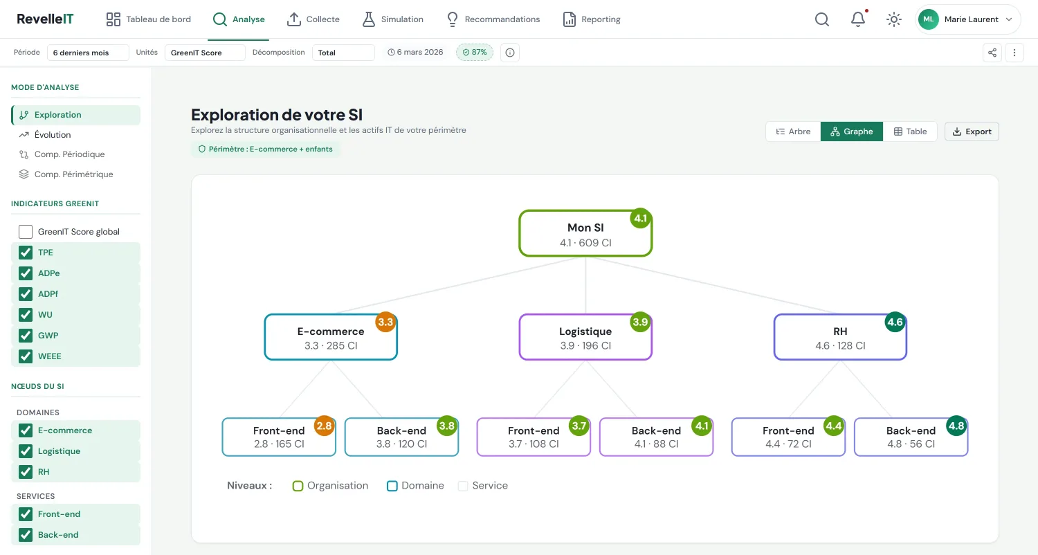
Task: Click the ML user avatar
Action: click(x=928, y=19)
